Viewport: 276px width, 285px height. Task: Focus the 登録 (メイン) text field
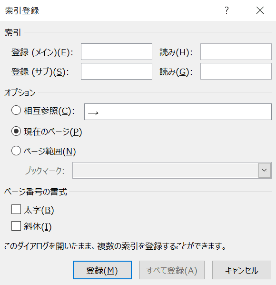click(x=117, y=51)
